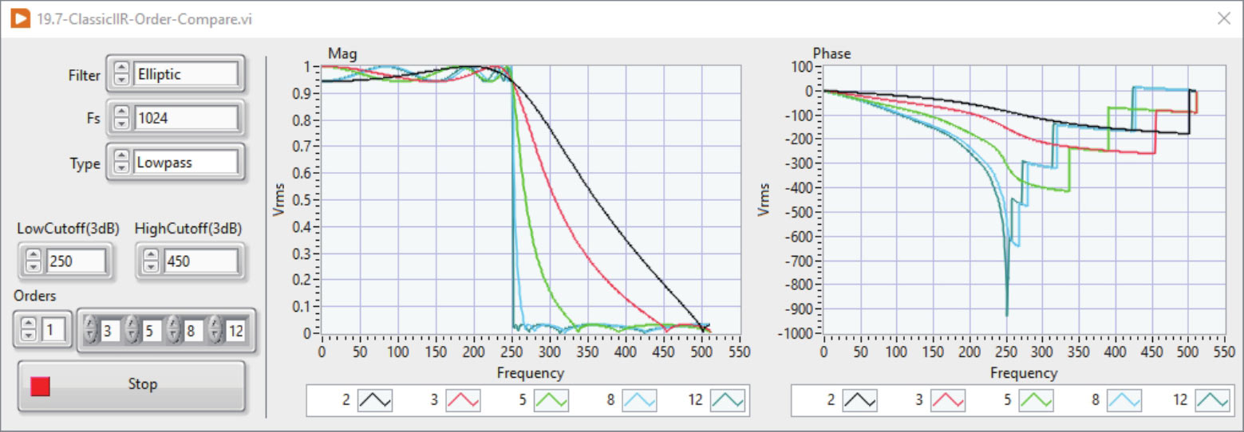
Task: Click the black order 2 Phase legend swatch
Action: click(860, 400)
